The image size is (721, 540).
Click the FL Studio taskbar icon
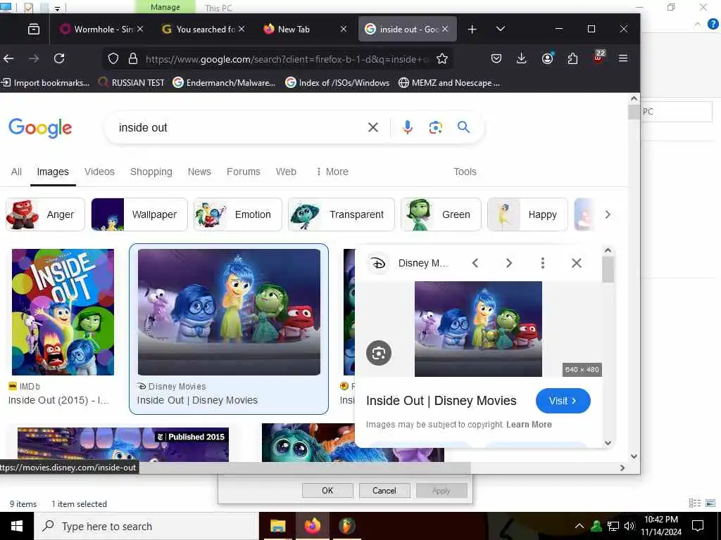[347, 526]
